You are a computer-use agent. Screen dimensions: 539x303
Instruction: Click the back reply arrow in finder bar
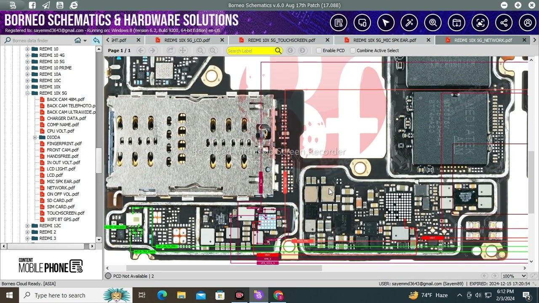click(x=96, y=40)
